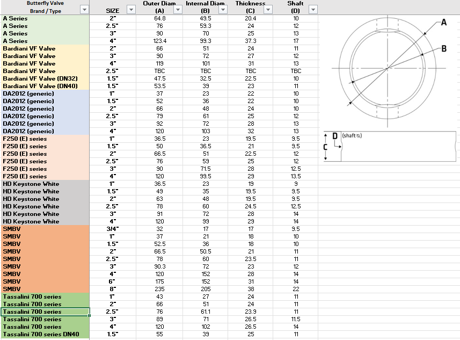This screenshot has height=340, width=460.
Task: Click the outer diameter cell 89
Action: click(159, 319)
